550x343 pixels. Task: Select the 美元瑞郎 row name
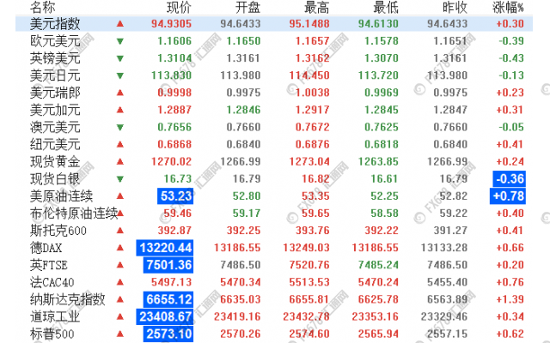pos(55,93)
